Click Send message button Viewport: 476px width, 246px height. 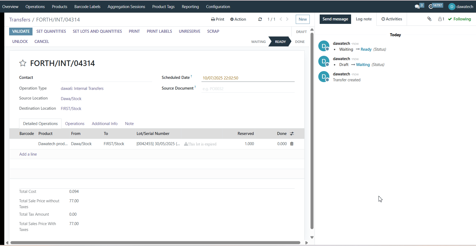pyautogui.click(x=335, y=19)
